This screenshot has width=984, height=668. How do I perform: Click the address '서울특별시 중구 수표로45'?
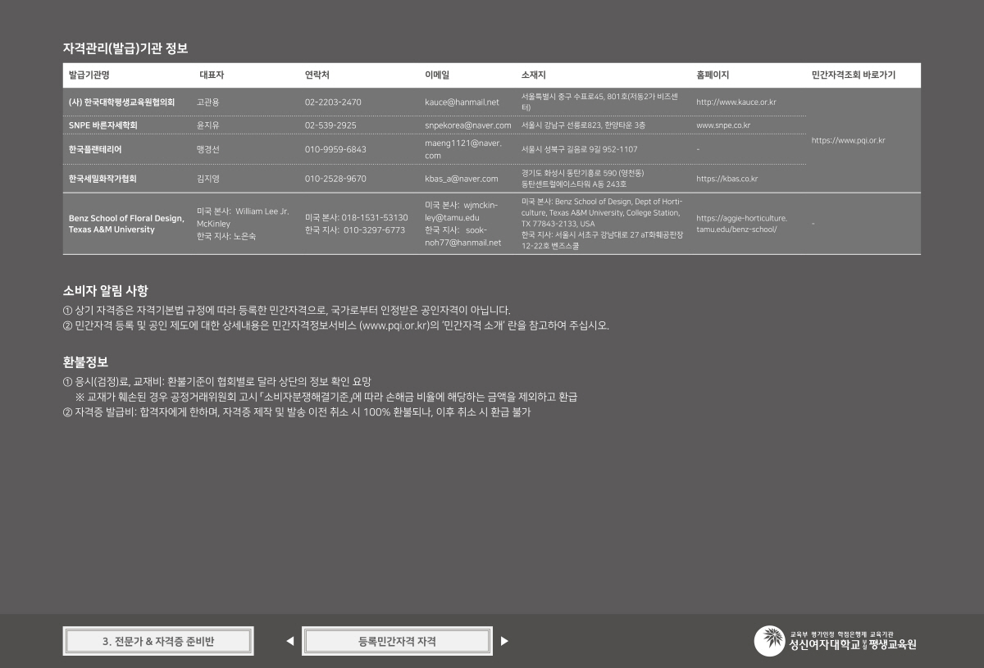pos(600,102)
